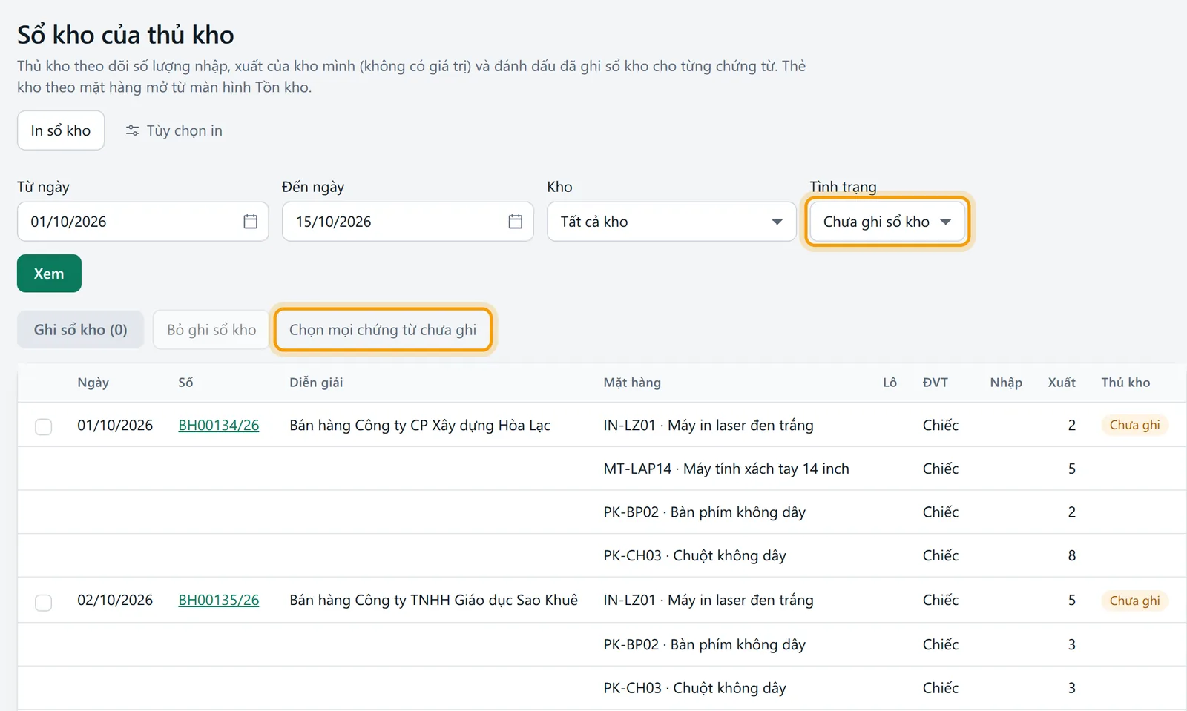The height and width of the screenshot is (711, 1187).
Task: Open calendar picker for Đến ngày
Action: pyautogui.click(x=516, y=222)
